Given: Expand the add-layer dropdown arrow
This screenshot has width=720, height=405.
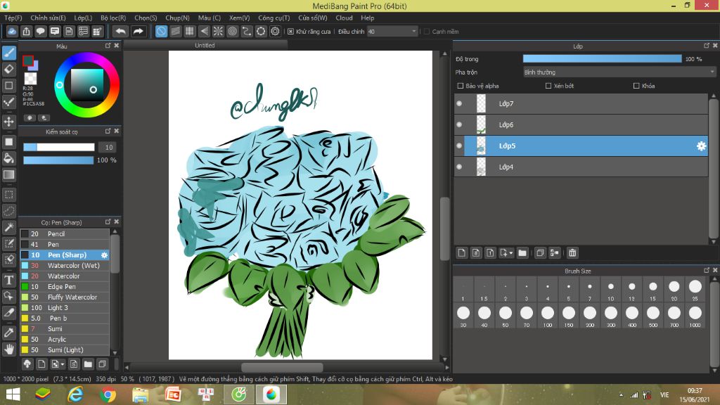Looking at the screenshot, I should tap(510, 253).
